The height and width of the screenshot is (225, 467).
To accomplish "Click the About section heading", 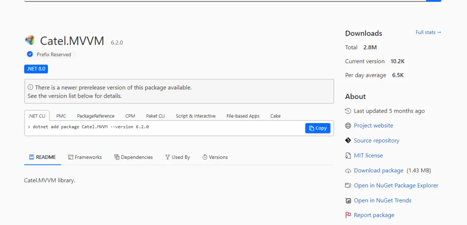I will (355, 96).
